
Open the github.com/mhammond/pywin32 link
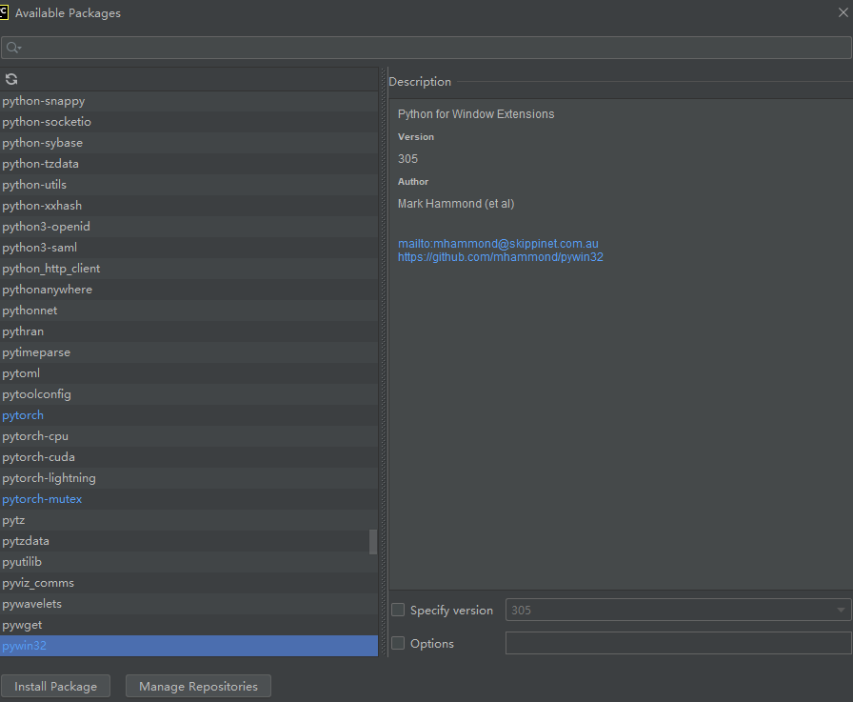tap(500, 257)
